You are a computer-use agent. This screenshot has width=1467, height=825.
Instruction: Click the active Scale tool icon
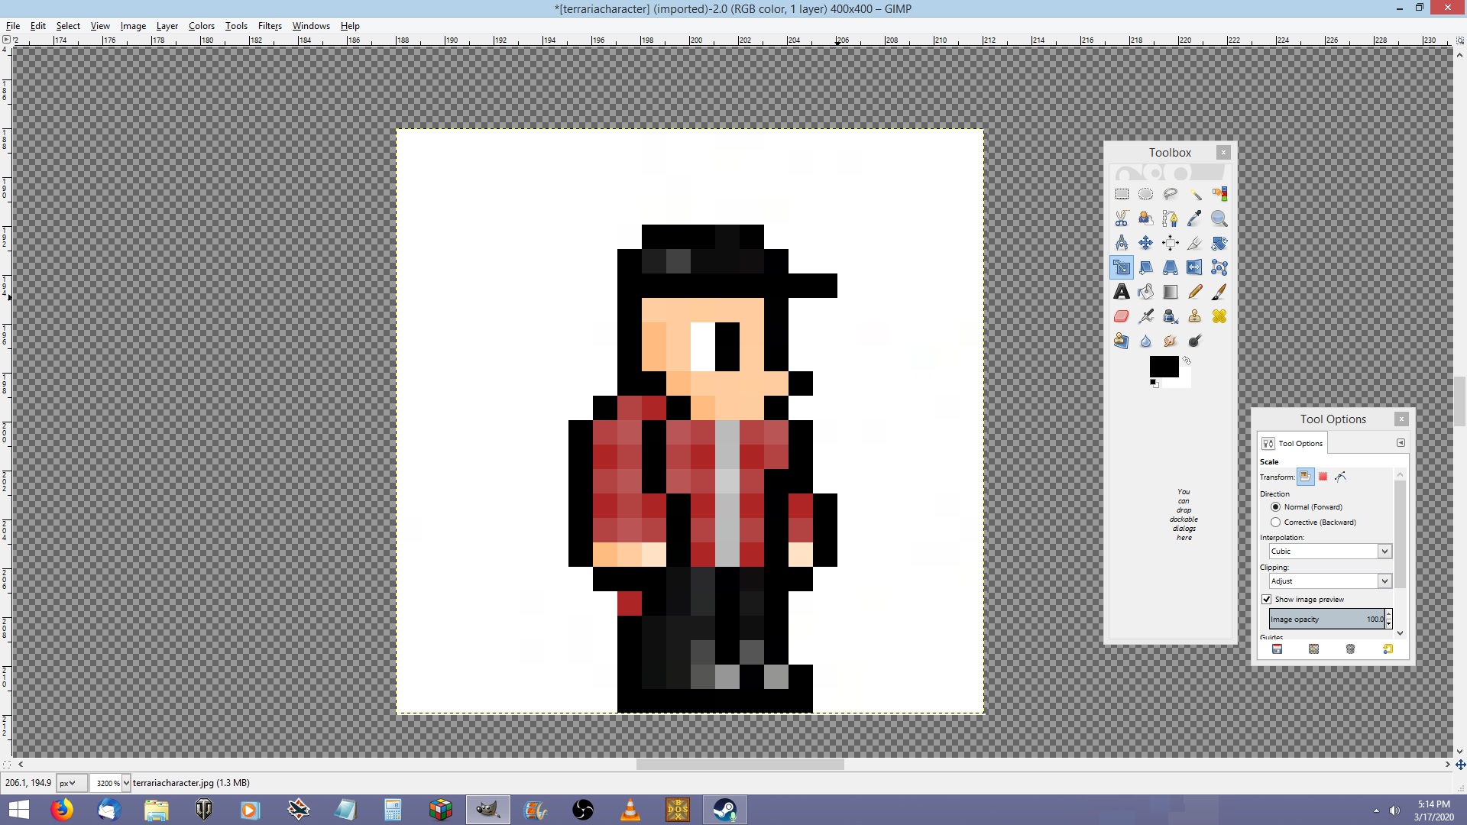(x=1121, y=267)
